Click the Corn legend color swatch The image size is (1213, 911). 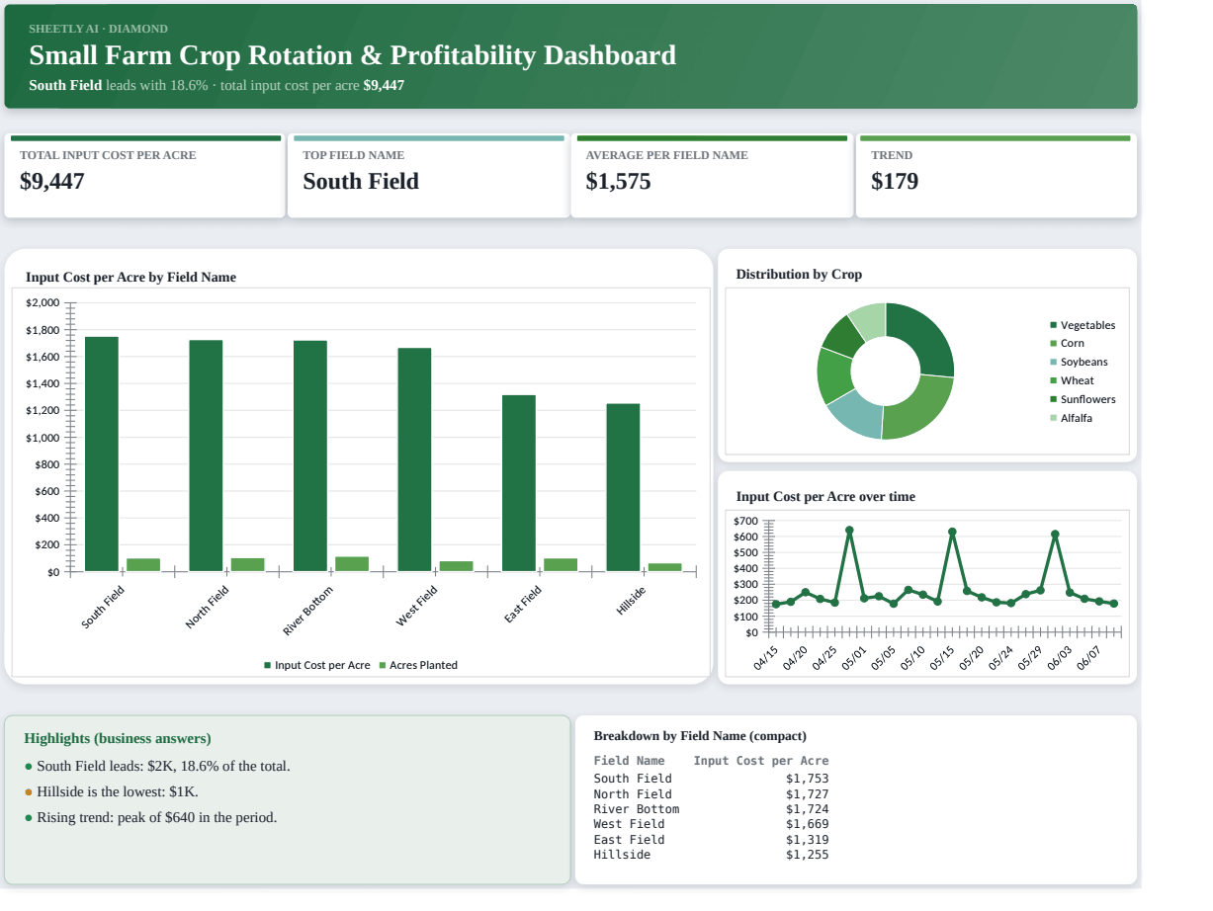tap(1054, 344)
